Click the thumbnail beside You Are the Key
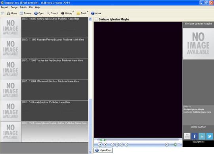This screenshot has width=214, height=154. click(x=11, y=69)
